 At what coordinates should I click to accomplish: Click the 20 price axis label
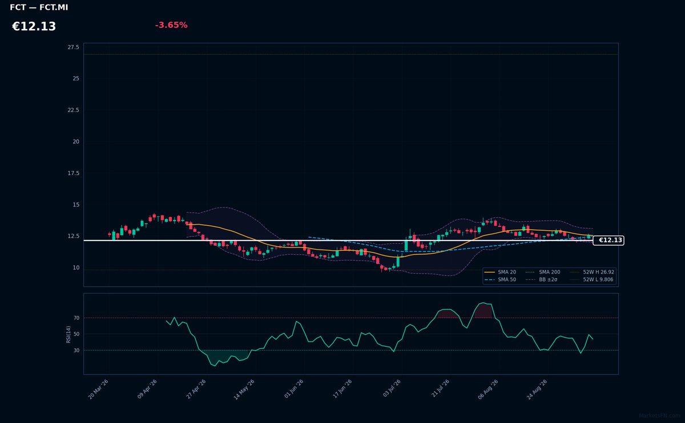tap(76, 141)
